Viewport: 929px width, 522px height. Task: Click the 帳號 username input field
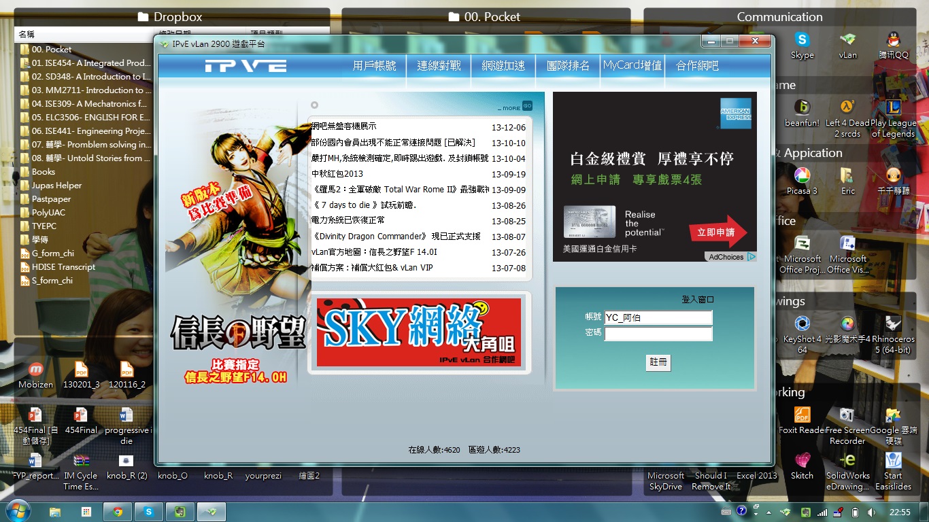pos(658,317)
